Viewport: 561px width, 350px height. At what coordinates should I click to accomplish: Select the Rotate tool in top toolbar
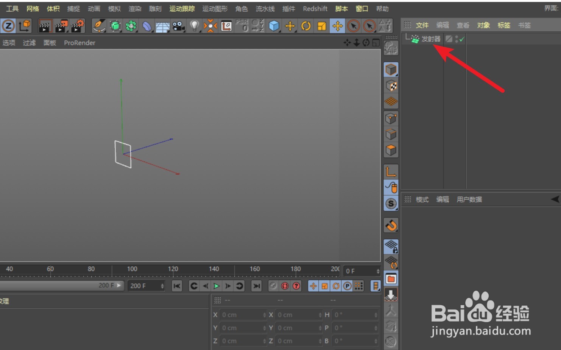point(306,26)
